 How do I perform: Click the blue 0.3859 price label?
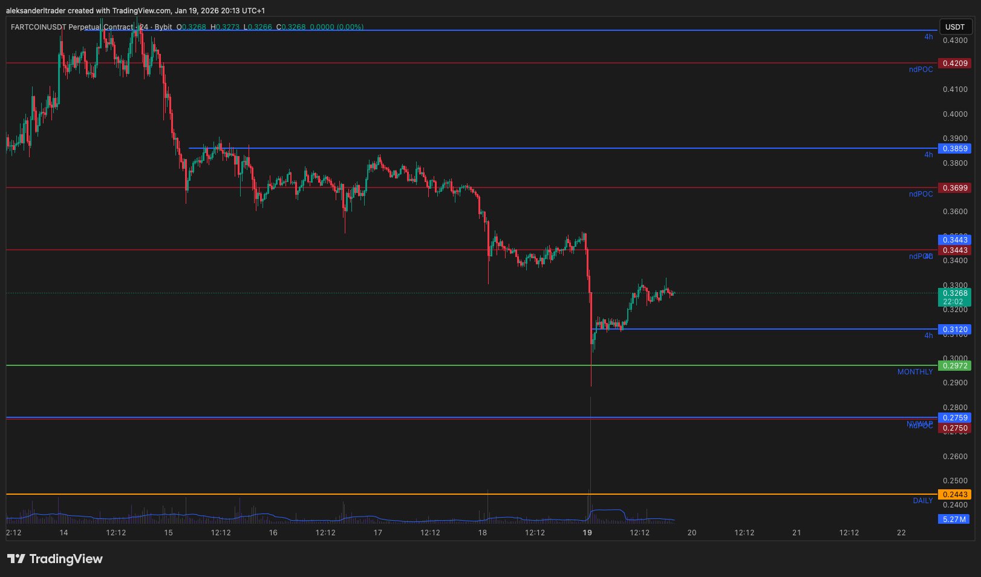(955, 148)
